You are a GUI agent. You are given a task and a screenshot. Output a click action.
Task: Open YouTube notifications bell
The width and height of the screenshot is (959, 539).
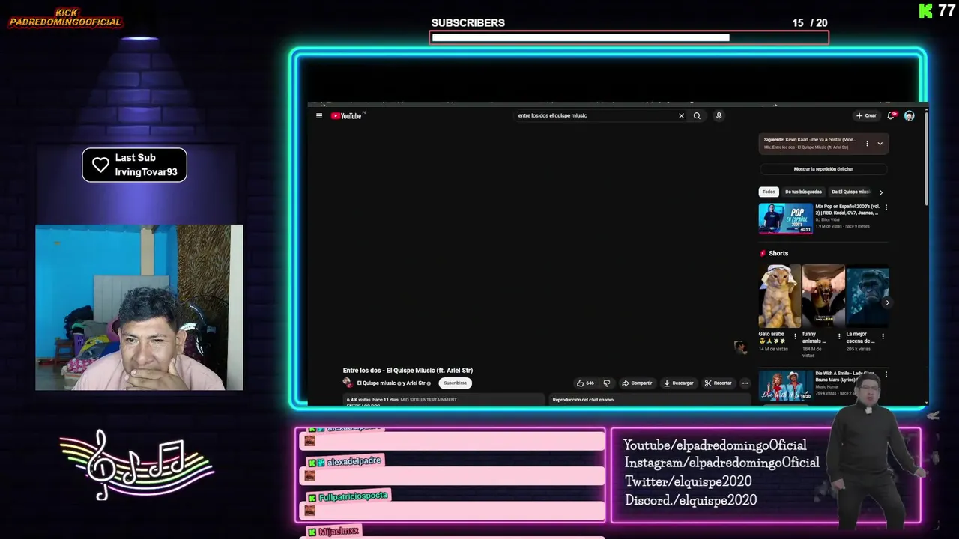(x=892, y=115)
